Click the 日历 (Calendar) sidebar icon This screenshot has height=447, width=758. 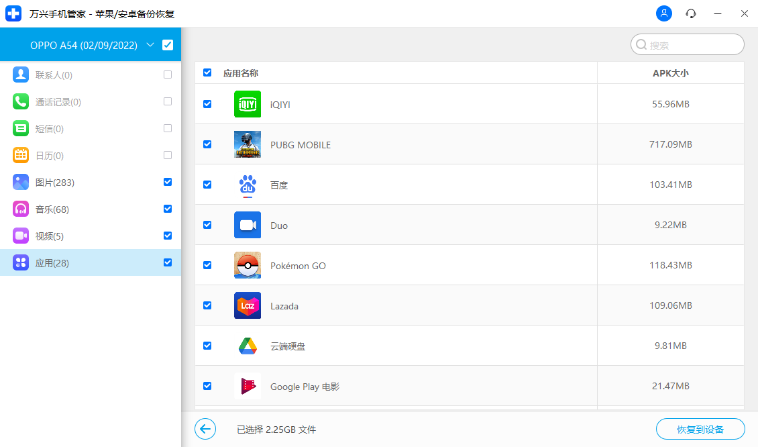(x=21, y=155)
